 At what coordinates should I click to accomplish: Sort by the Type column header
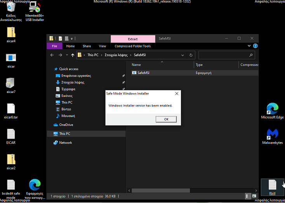tap(199, 65)
